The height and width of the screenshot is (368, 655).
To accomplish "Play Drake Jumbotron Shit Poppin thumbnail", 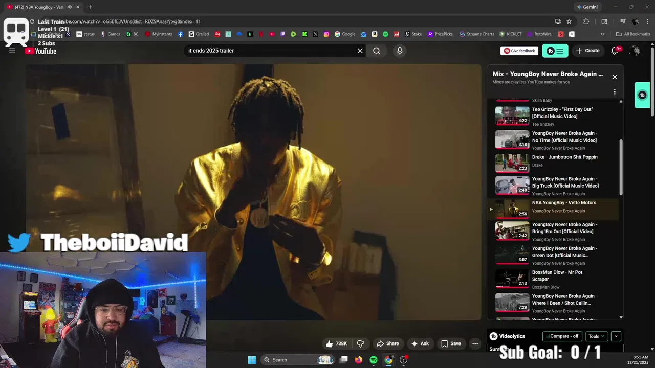I will [512, 163].
